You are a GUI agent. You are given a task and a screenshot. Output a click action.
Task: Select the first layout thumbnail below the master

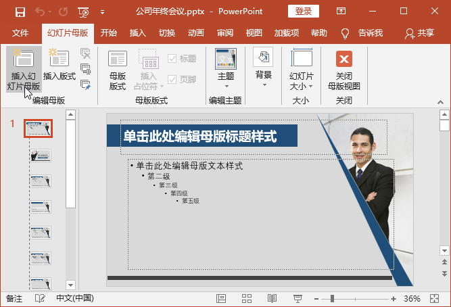(41, 156)
